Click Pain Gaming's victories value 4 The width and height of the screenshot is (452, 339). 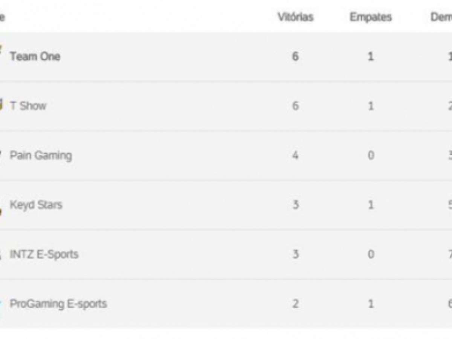click(x=296, y=155)
